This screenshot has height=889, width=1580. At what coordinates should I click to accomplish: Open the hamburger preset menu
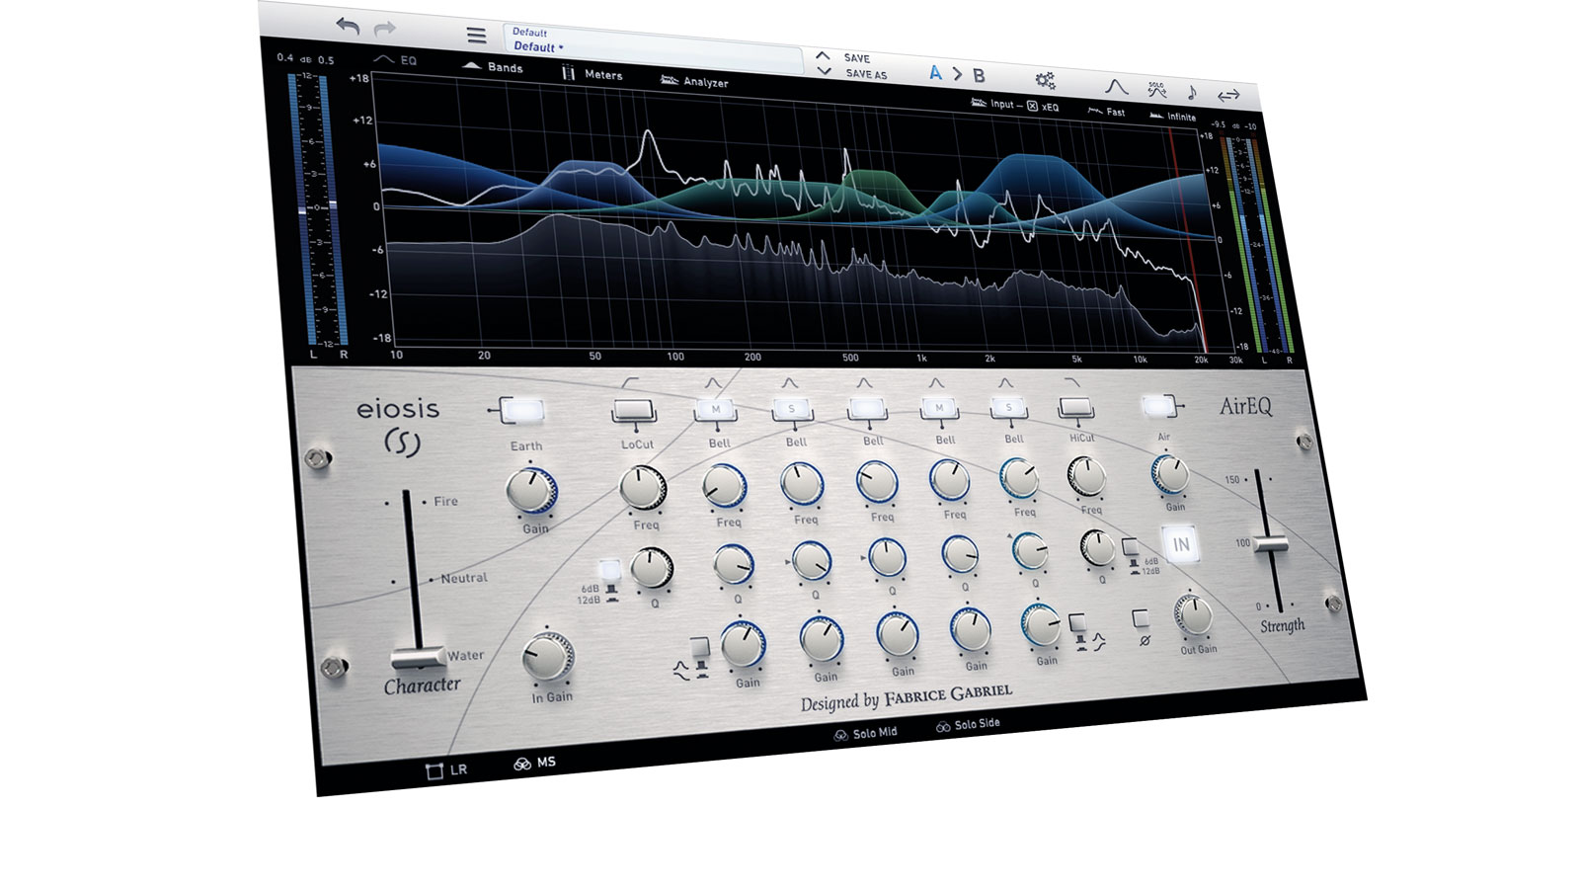click(x=476, y=36)
